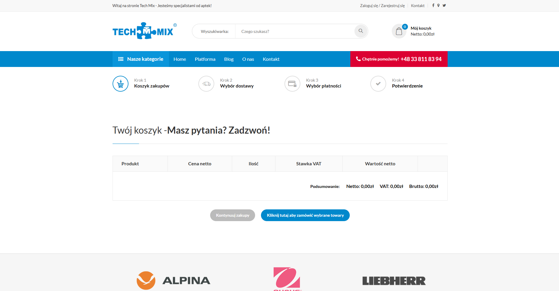Click the red phone number banner
Viewport: 559px width, 291px height.
click(x=399, y=59)
